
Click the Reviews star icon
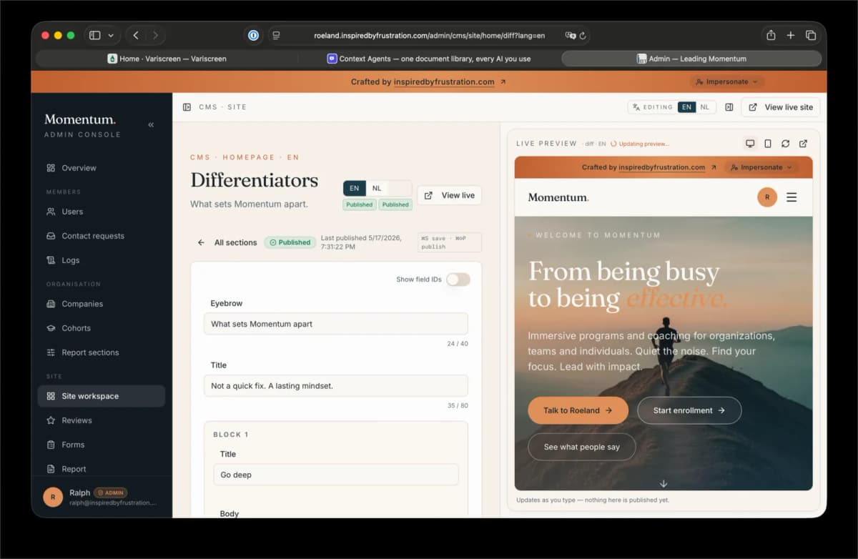coord(51,420)
